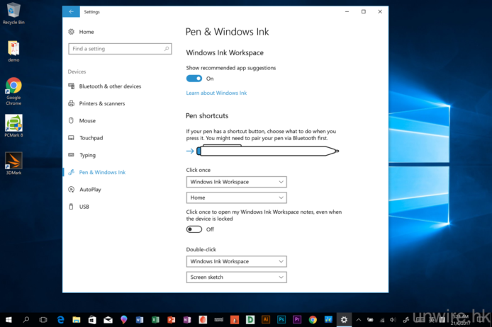Expand the Screen sketch dropdown
The width and height of the screenshot is (492, 327).
click(x=236, y=277)
